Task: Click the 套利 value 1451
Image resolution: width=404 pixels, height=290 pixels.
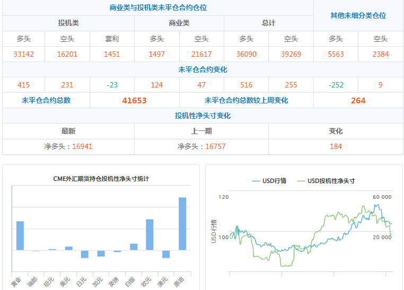Action: [x=112, y=54]
